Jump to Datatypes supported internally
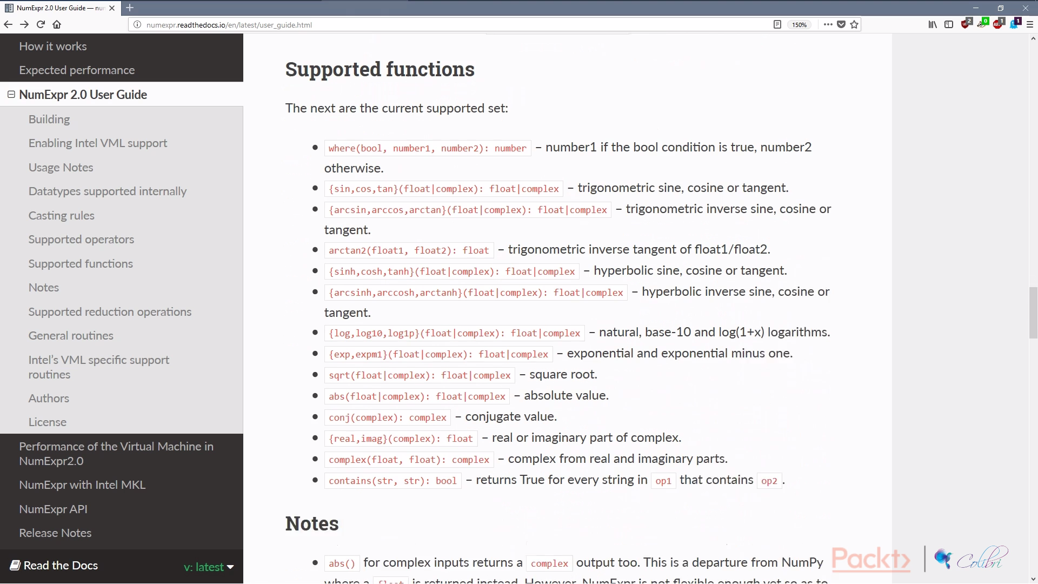This screenshot has height=584, width=1038. tap(107, 191)
